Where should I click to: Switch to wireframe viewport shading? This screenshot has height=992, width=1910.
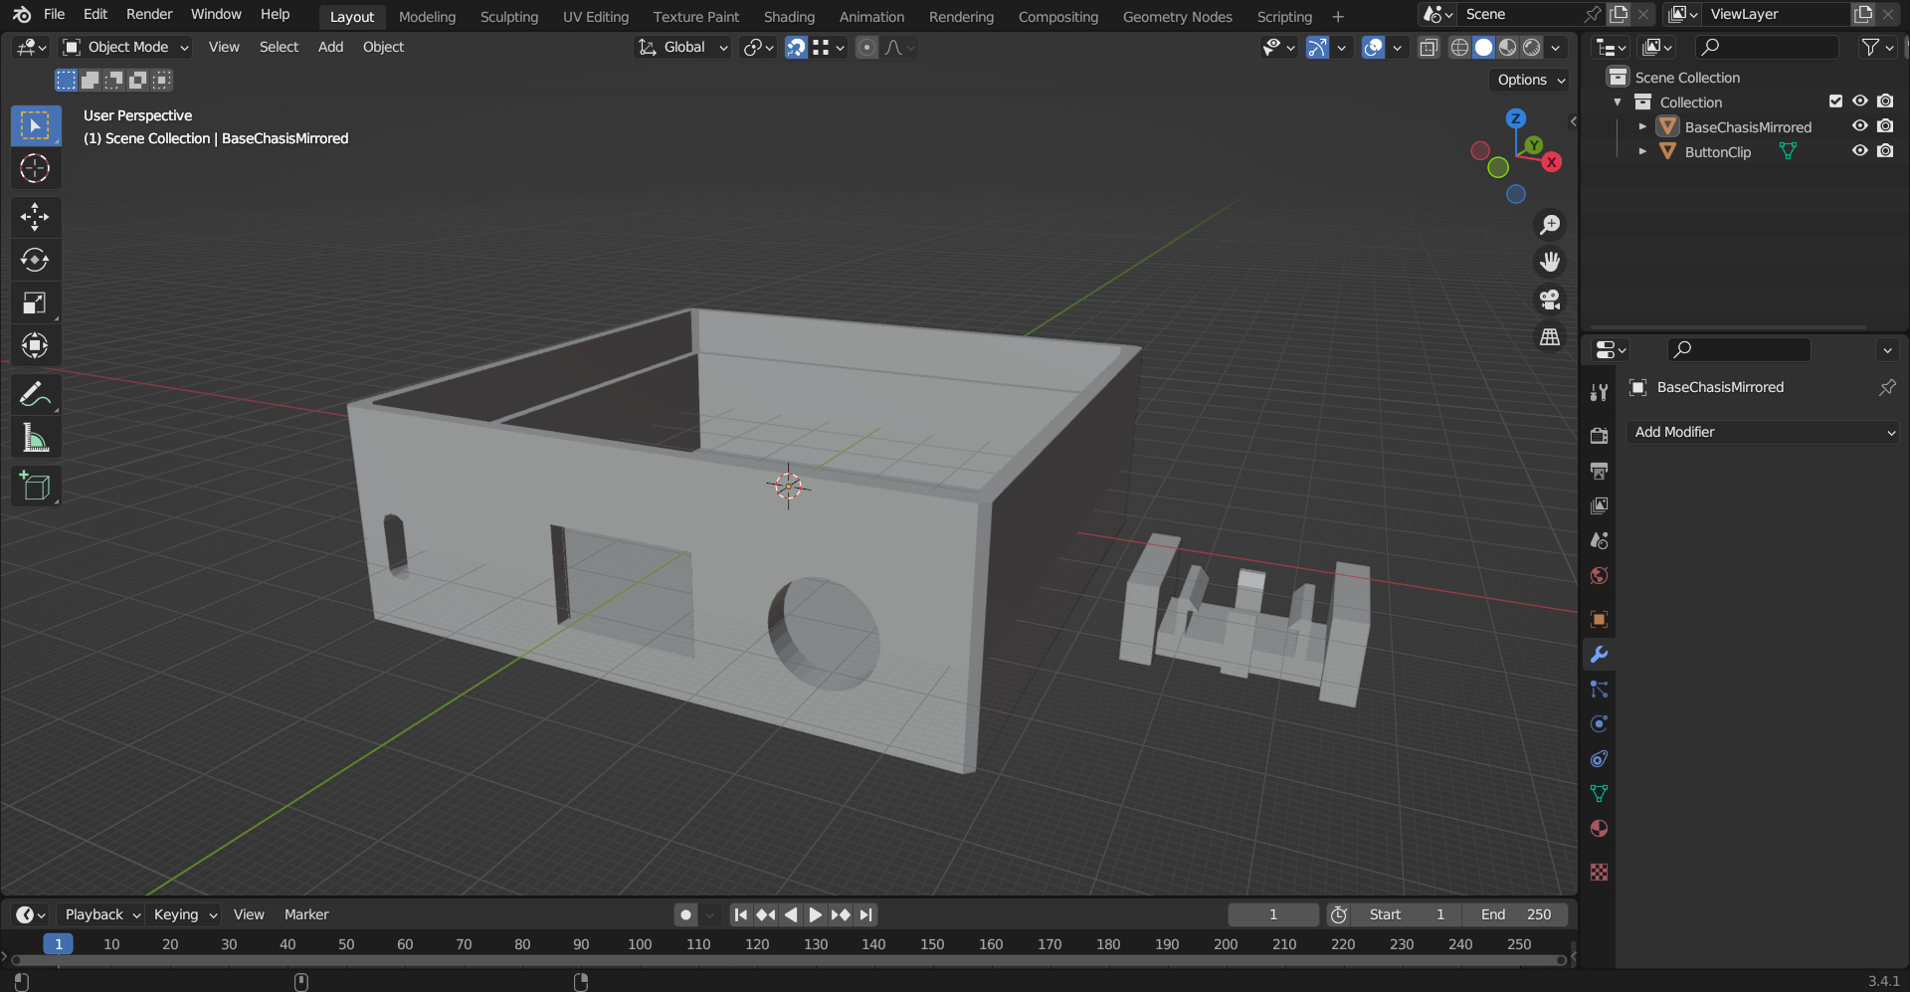(x=1459, y=47)
